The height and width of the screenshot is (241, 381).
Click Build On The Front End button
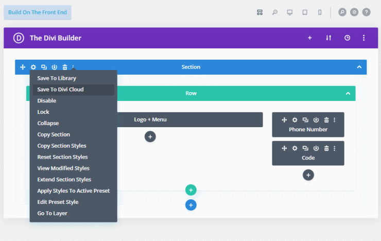38,12
